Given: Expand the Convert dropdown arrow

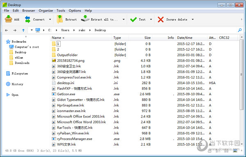Looking at the screenshot, I should pos(50,19).
